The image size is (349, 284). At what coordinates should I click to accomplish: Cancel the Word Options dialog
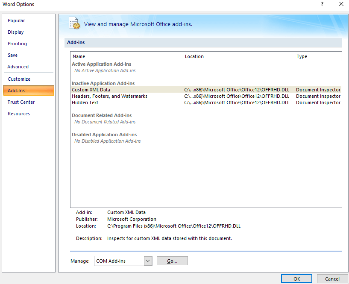coord(332,279)
